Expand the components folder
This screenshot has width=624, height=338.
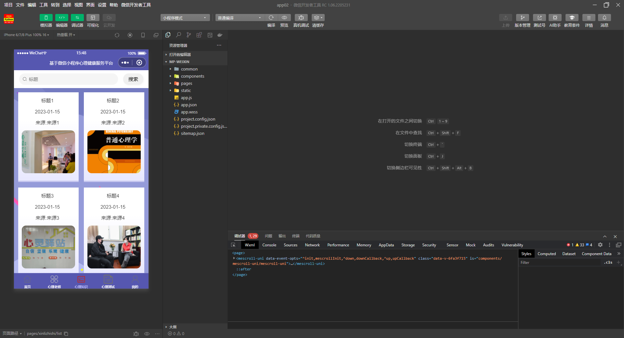(195, 76)
